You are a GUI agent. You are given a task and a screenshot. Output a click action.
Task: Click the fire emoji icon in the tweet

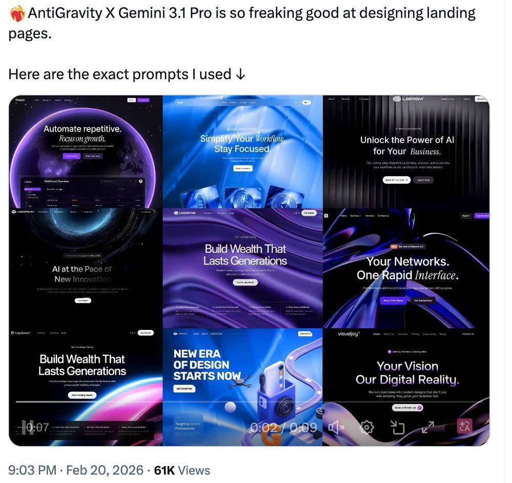click(17, 14)
